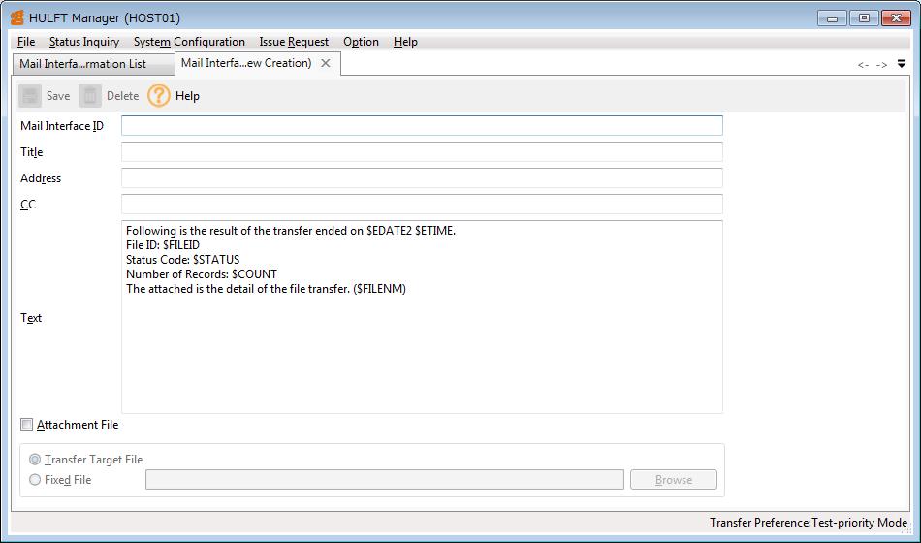Click the Mail Interface ID label
This screenshot has width=921, height=543.
(x=62, y=126)
